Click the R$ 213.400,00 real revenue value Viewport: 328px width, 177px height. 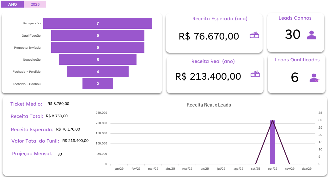pos(208,76)
